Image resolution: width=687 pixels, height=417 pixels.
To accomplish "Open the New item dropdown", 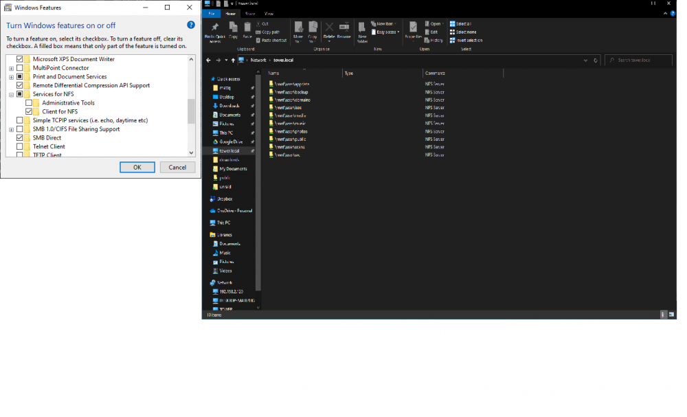I will (x=384, y=23).
